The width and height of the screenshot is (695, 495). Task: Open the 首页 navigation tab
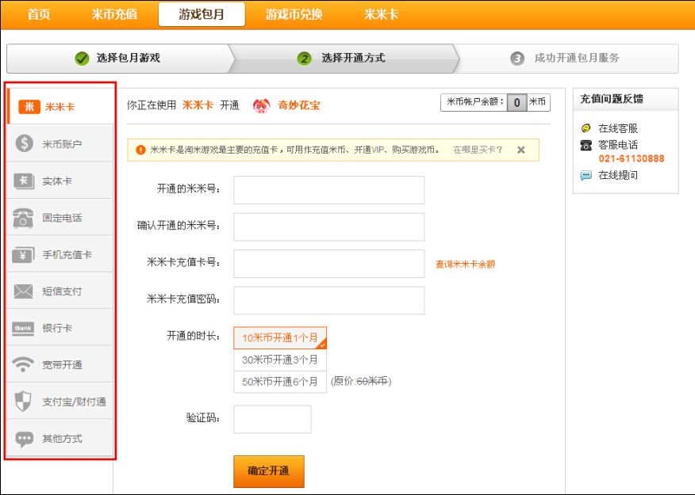pyautogui.click(x=39, y=14)
